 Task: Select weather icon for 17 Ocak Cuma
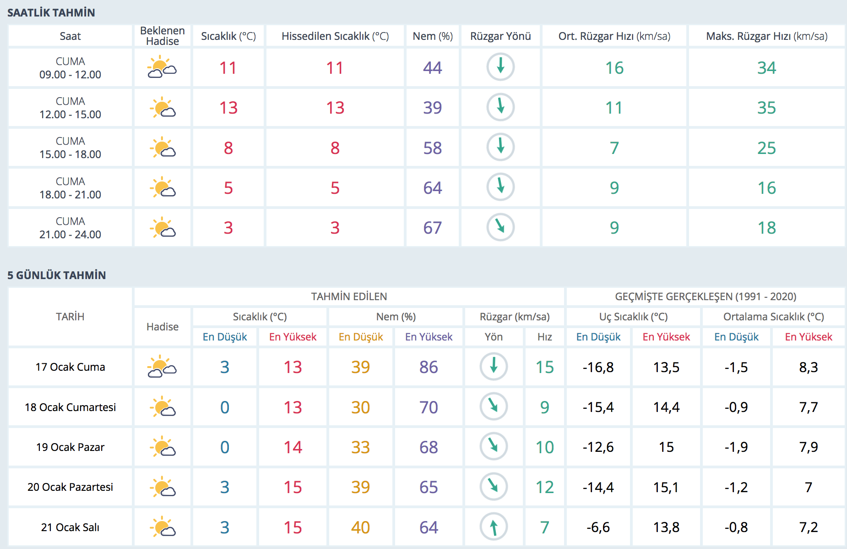pyautogui.click(x=162, y=367)
